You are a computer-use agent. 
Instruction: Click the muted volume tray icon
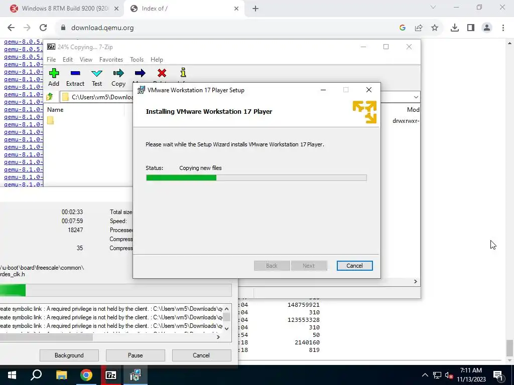(x=449, y=375)
